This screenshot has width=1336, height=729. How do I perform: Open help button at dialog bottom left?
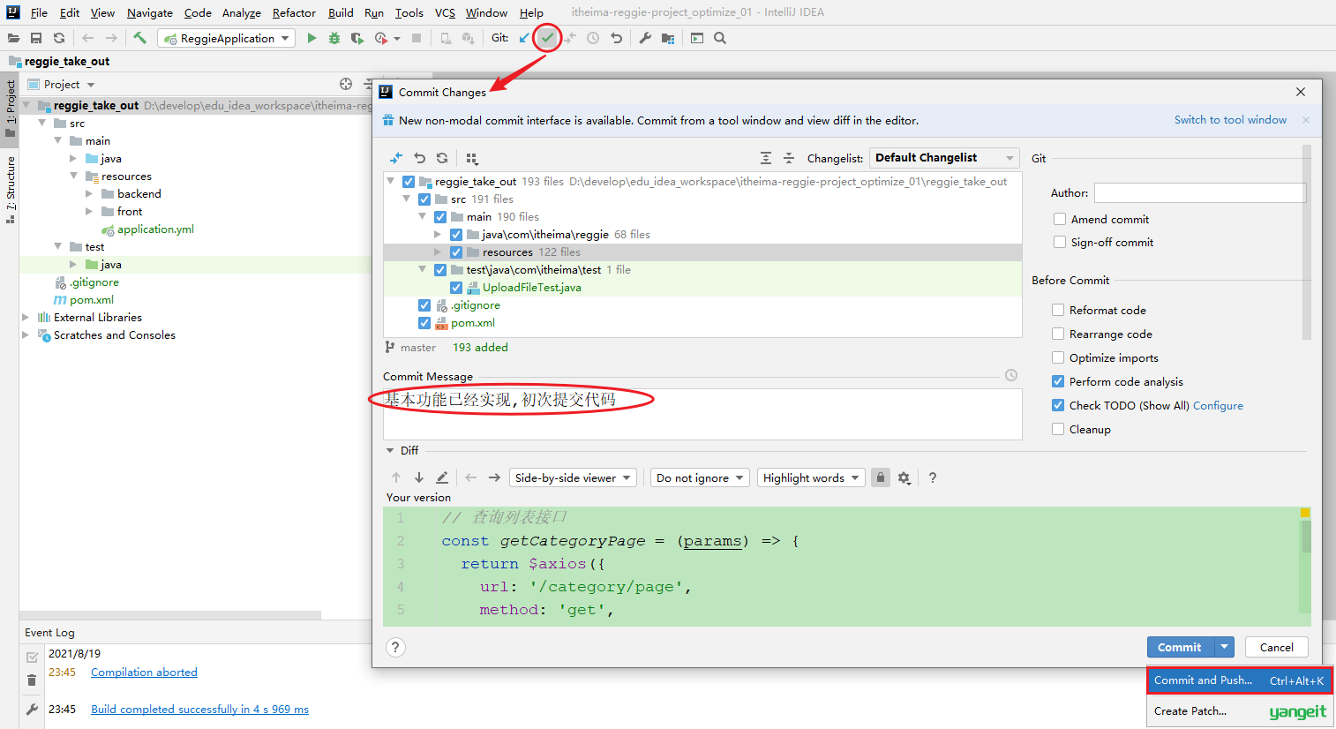pos(396,647)
